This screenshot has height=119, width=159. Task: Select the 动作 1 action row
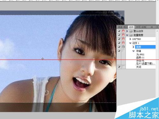(x=141, y=43)
